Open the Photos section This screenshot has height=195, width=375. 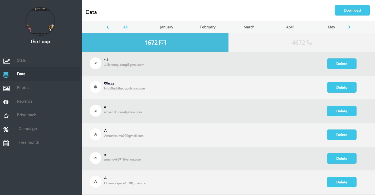(x=40, y=88)
